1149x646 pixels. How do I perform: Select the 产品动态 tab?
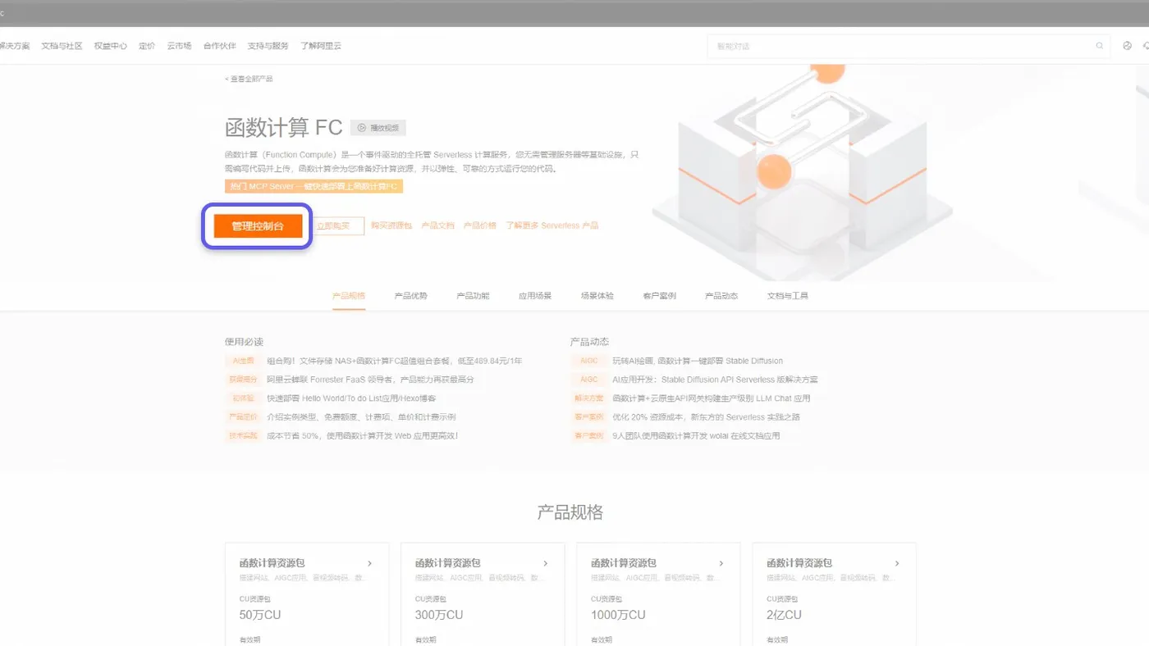[x=721, y=295]
